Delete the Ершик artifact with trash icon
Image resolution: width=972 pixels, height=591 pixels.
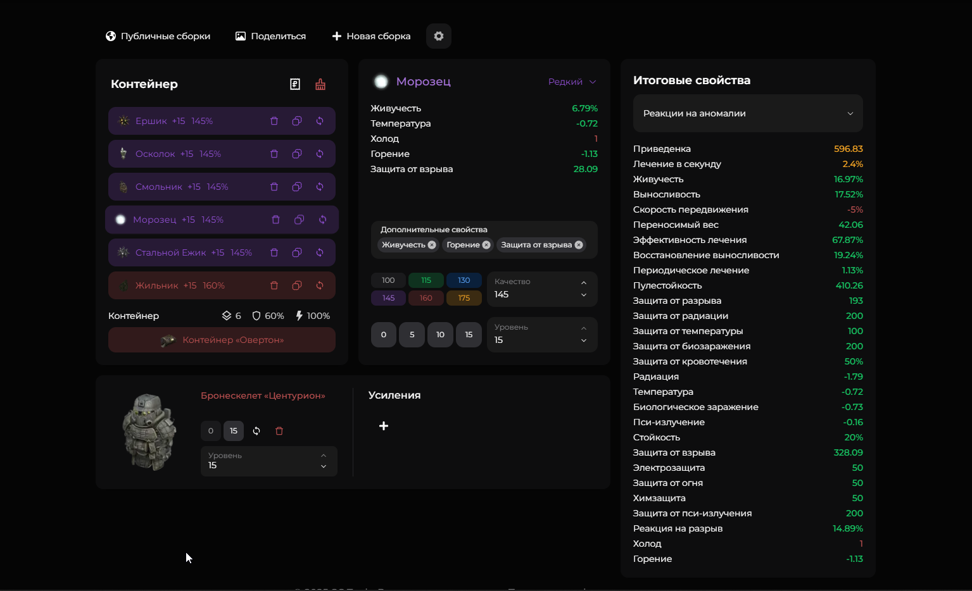274,121
